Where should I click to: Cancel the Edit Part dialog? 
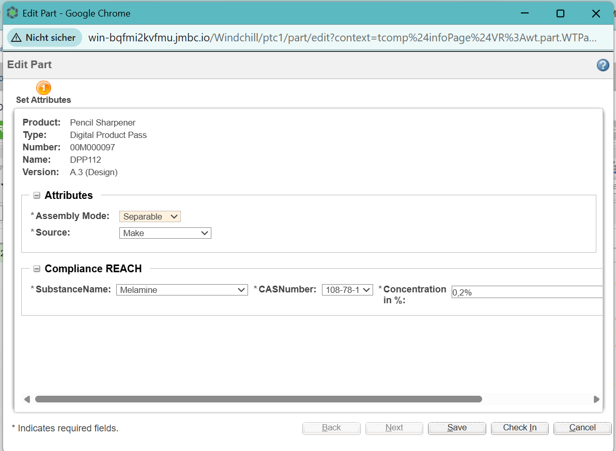point(582,428)
